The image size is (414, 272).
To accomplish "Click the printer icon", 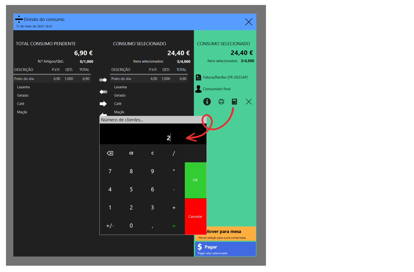I will tap(221, 102).
